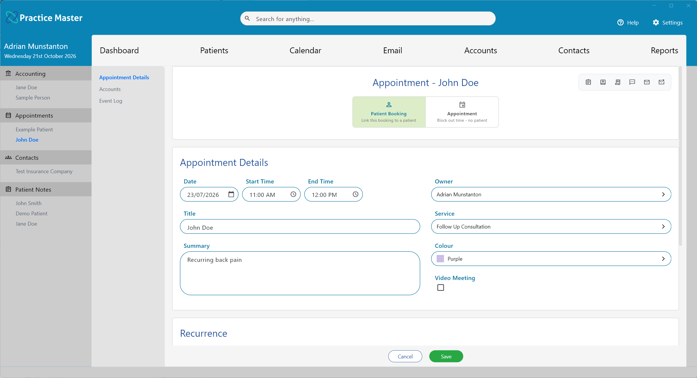Viewport: 697px width, 378px height.
Task: Click the Appointments calendar icon in sidebar
Action: pos(8,115)
